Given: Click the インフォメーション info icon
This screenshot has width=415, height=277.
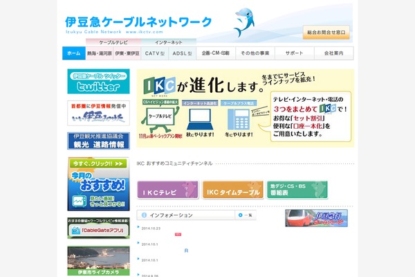Looking at the screenshot, I should click(x=144, y=215).
